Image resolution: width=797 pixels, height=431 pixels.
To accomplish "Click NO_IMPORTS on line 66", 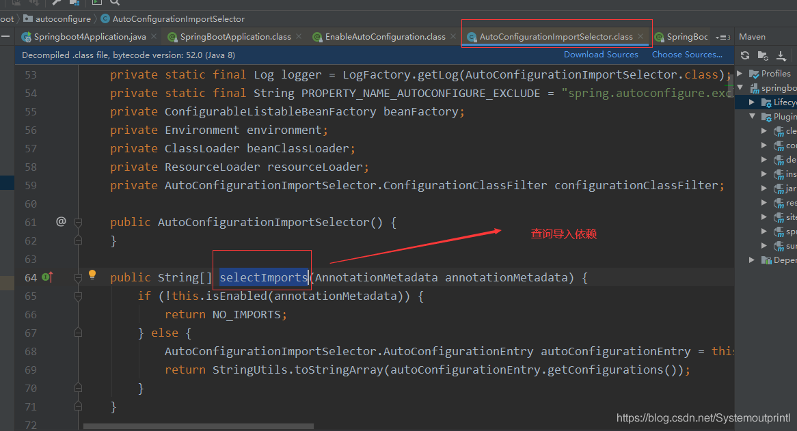I will pos(246,315).
